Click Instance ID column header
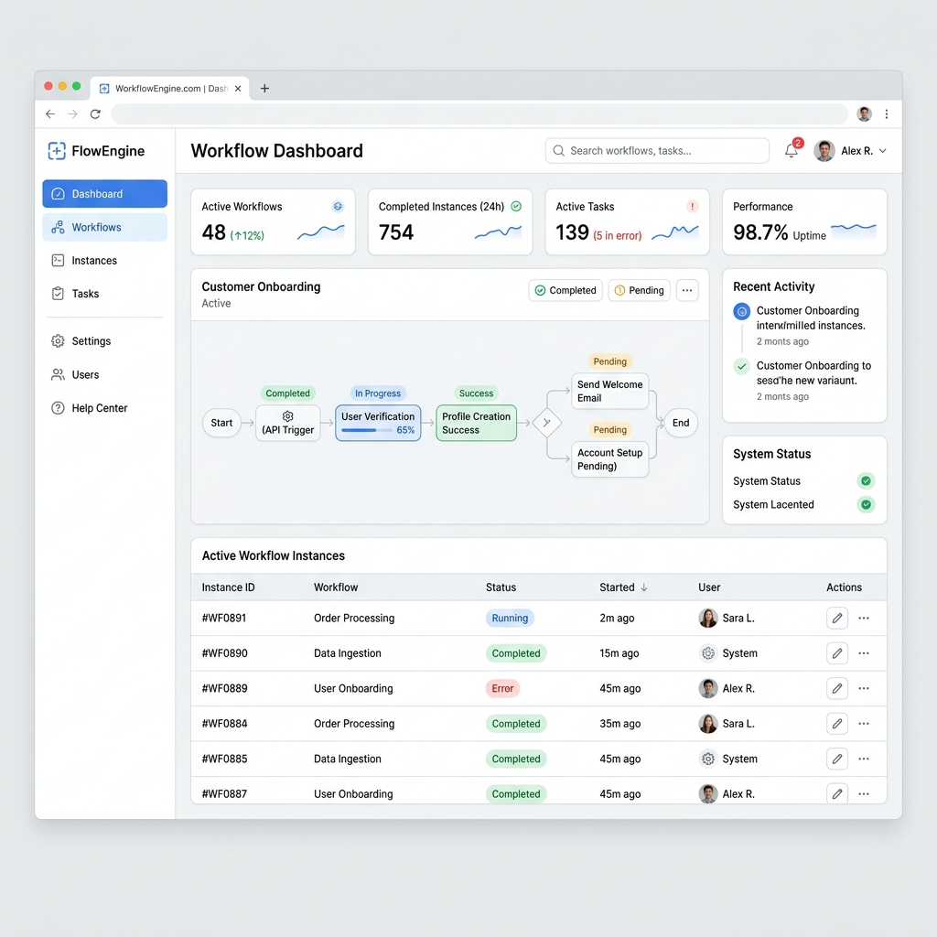Image resolution: width=937 pixels, height=937 pixels. tap(228, 587)
